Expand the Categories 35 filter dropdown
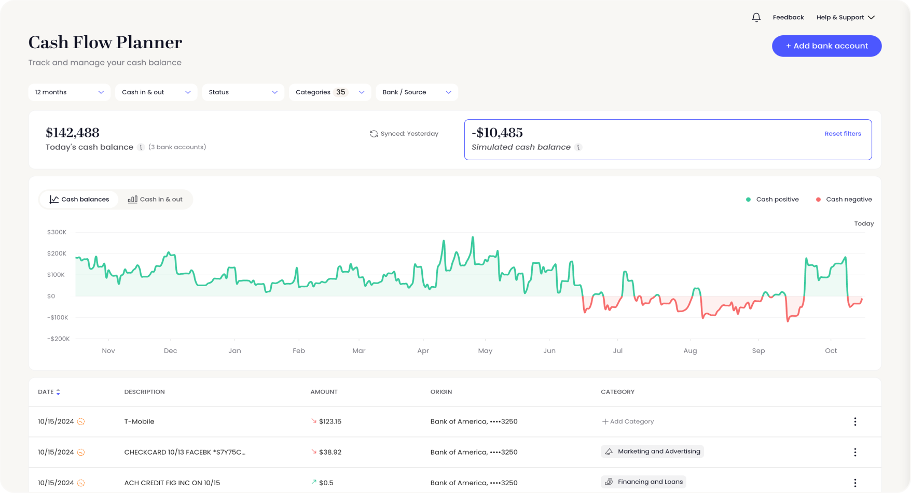Viewport: 911px width, 493px height. click(330, 92)
